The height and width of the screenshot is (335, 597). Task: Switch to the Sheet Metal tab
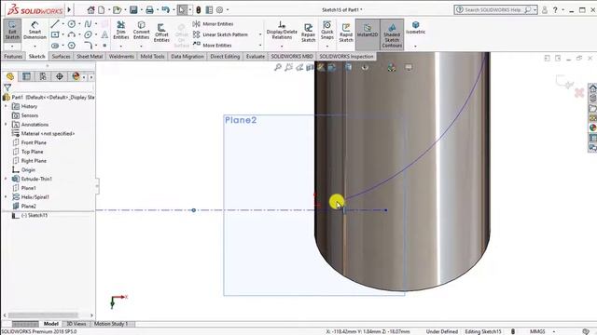[90, 56]
